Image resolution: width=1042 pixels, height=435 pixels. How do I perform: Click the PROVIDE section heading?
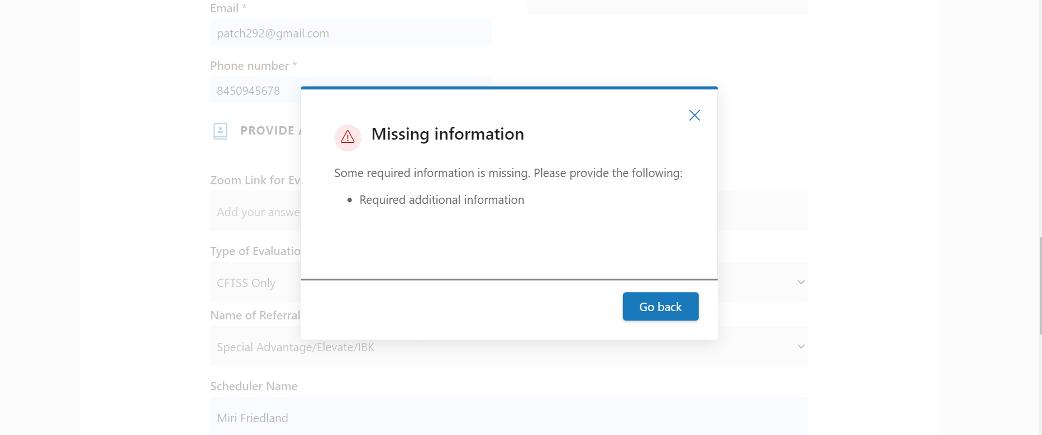click(268, 131)
